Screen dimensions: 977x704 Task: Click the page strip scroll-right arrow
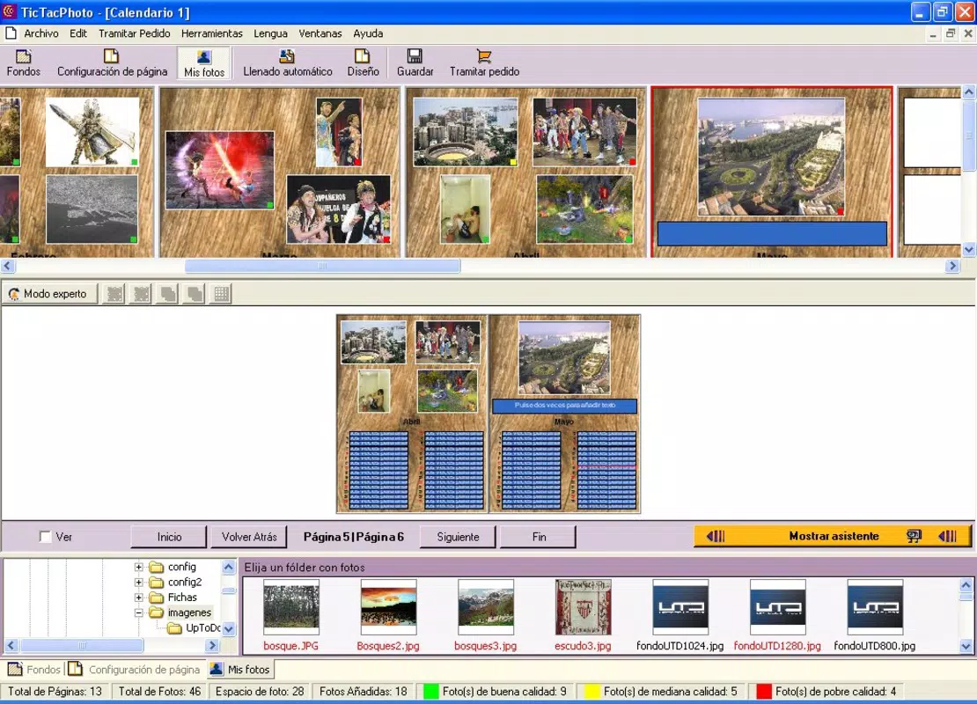click(951, 266)
